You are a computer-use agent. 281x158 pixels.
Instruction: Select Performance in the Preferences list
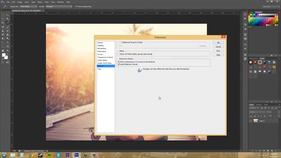pos(101,51)
